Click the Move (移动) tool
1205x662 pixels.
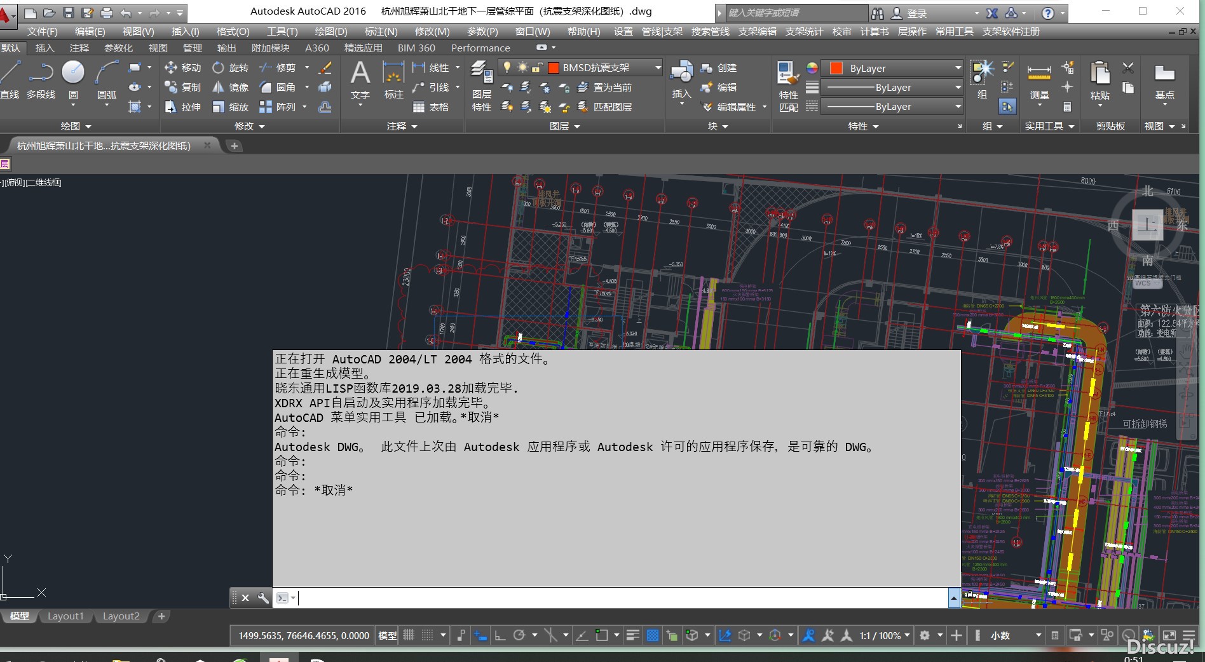click(x=182, y=67)
